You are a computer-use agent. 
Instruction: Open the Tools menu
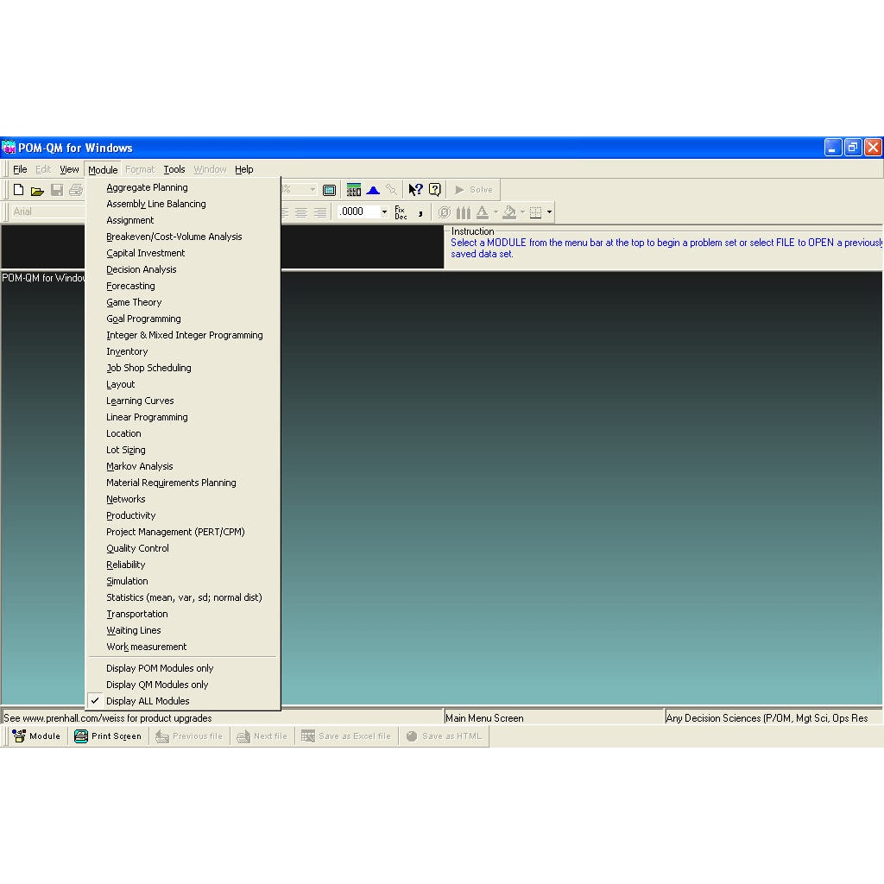(174, 170)
